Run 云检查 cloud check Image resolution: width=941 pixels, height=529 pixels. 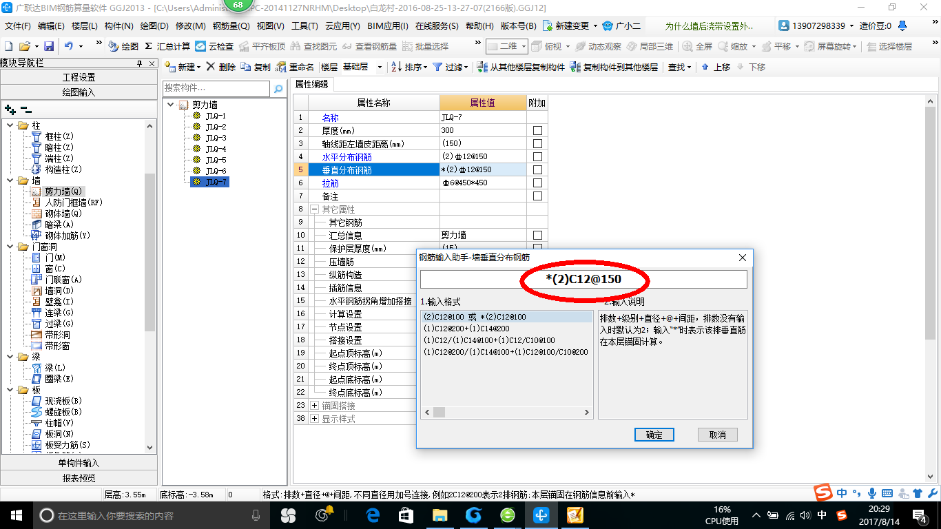point(214,46)
